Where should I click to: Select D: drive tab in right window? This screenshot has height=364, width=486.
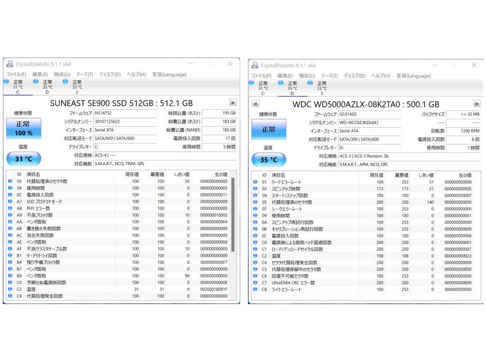point(292,88)
